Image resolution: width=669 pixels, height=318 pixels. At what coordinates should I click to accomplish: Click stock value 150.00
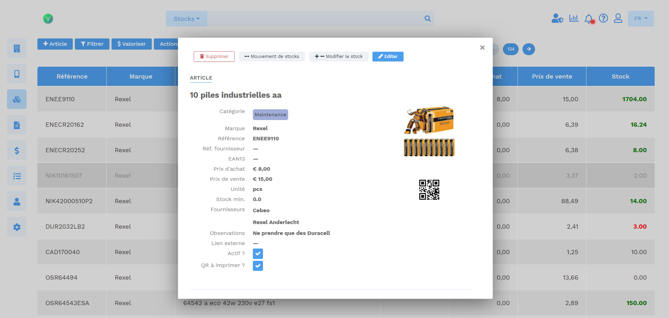[636, 303]
